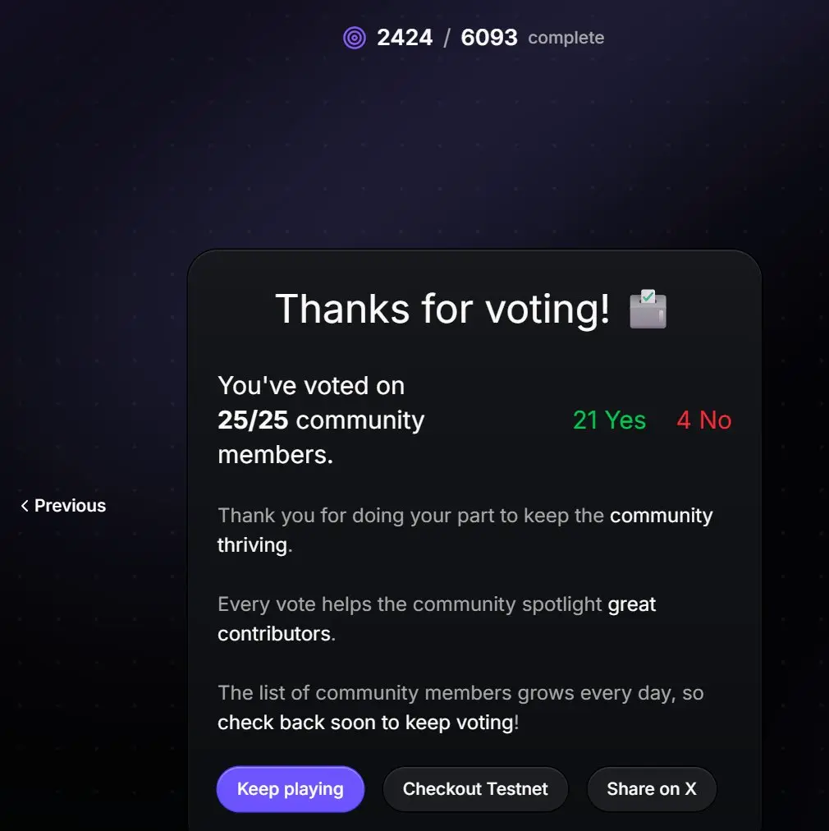Click the Every vote helps sentence
Screen dimensions: 829x831
437,619
